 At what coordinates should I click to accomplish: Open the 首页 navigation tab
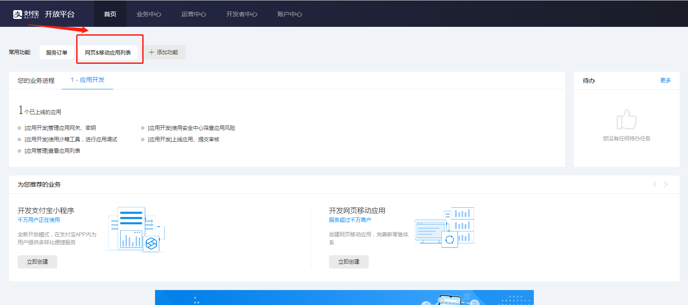pos(110,14)
